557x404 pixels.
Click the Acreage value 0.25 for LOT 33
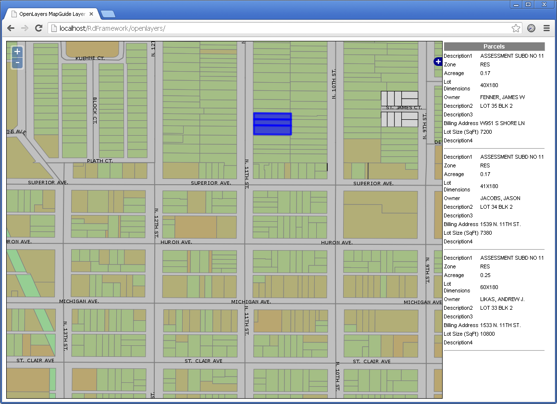486,275
